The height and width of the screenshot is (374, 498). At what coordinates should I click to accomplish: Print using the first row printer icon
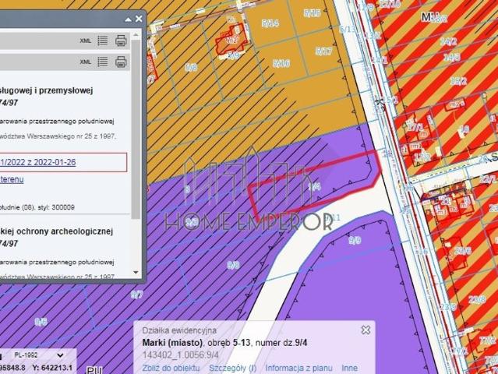point(121,41)
